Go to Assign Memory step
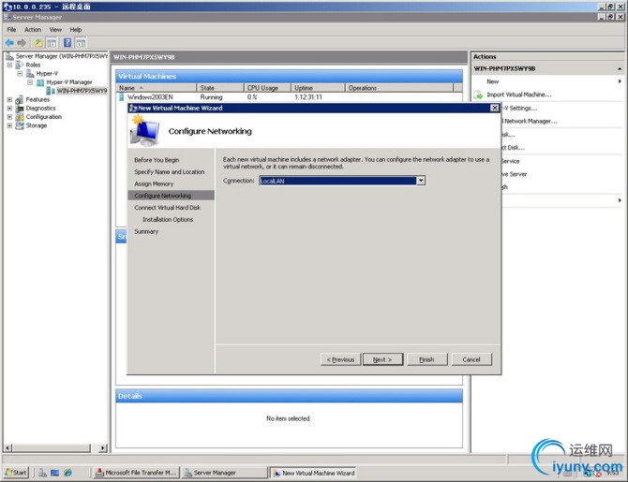This screenshot has width=628, height=482. (x=154, y=184)
